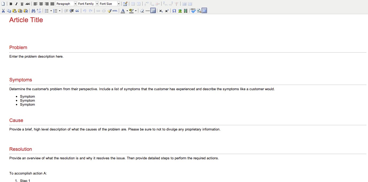This screenshot has height=182, width=368.
Task: Open the text color picker arrow
Action: (x=127, y=11)
